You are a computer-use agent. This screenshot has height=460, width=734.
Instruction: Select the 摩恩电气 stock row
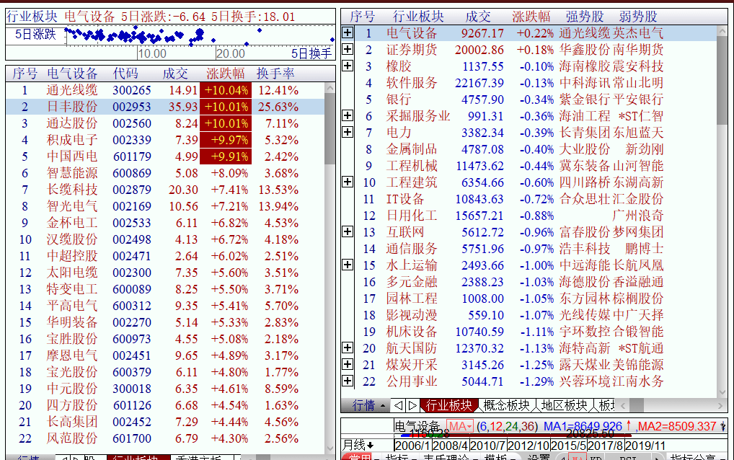(165, 355)
